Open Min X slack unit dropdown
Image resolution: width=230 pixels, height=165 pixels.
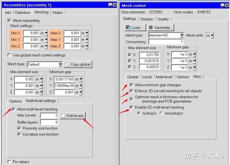click(46, 33)
